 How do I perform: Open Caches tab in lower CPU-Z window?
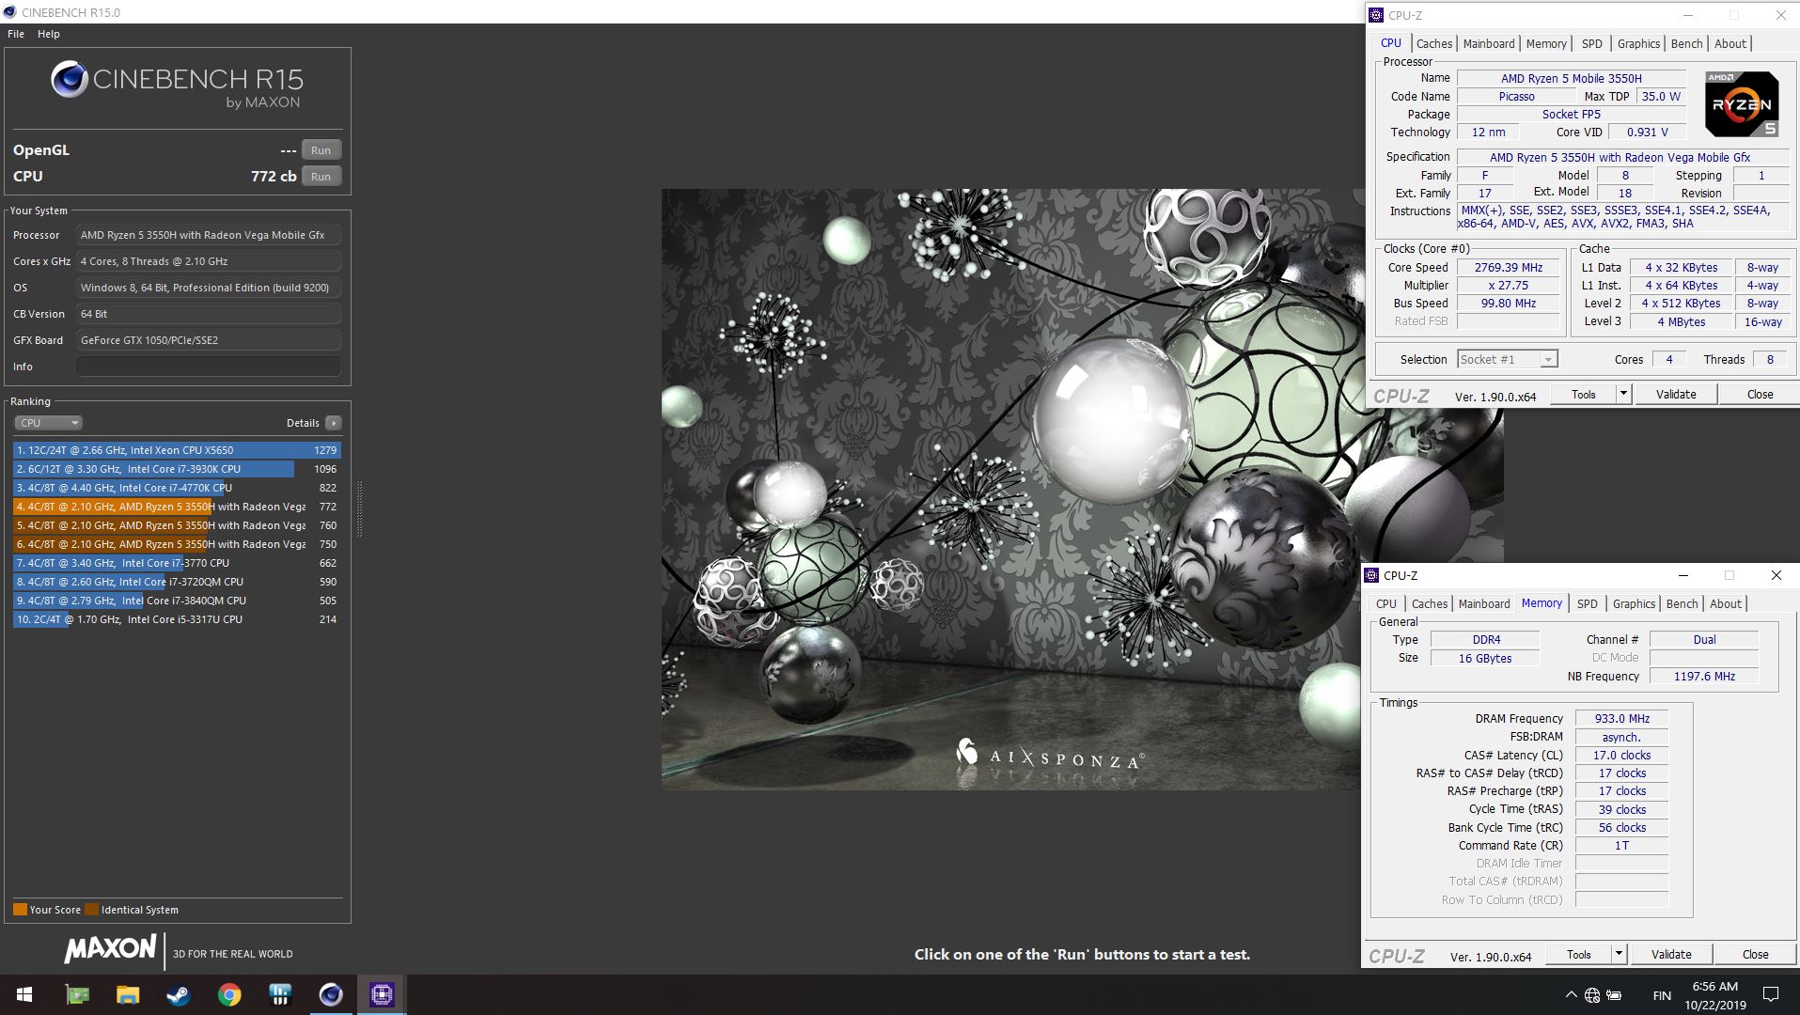(x=1430, y=604)
